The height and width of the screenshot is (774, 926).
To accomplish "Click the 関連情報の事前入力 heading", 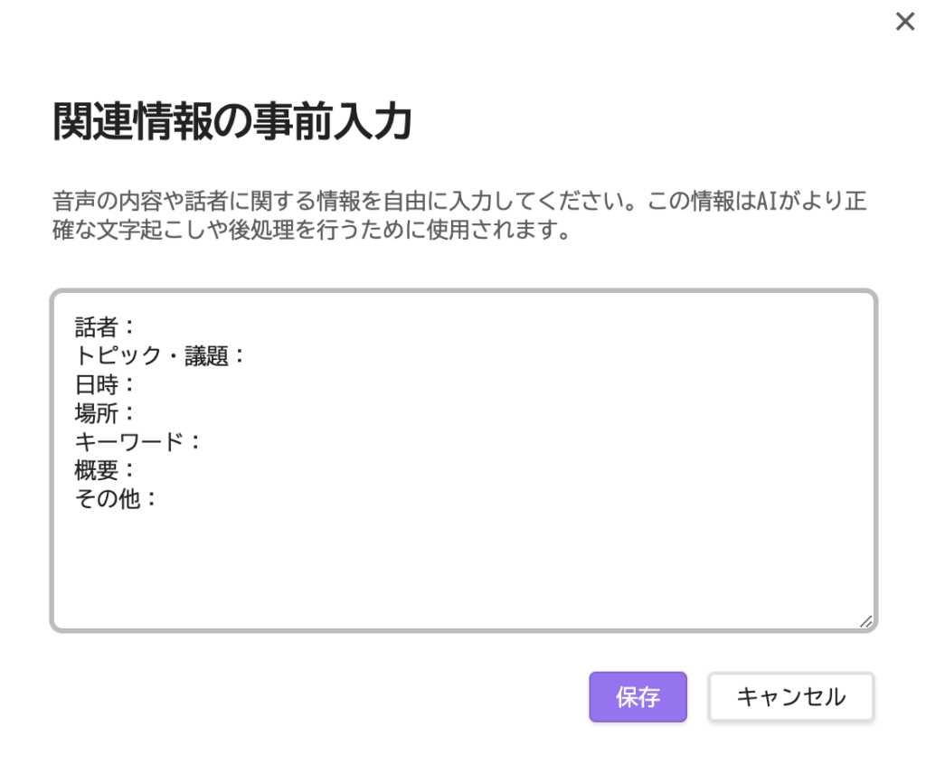I will click(x=232, y=121).
